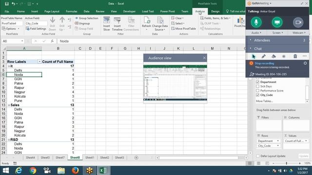Image resolution: width=312 pixels, height=175 pixels.
Task: Open City_Code field dropdown in Rows area
Action: (x=278, y=146)
